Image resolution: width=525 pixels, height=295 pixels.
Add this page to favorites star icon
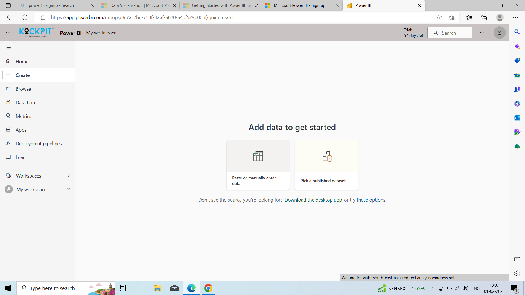451,17
